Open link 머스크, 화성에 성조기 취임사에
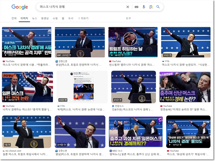The width and height of the screenshot is (215, 161). coord(188,155)
